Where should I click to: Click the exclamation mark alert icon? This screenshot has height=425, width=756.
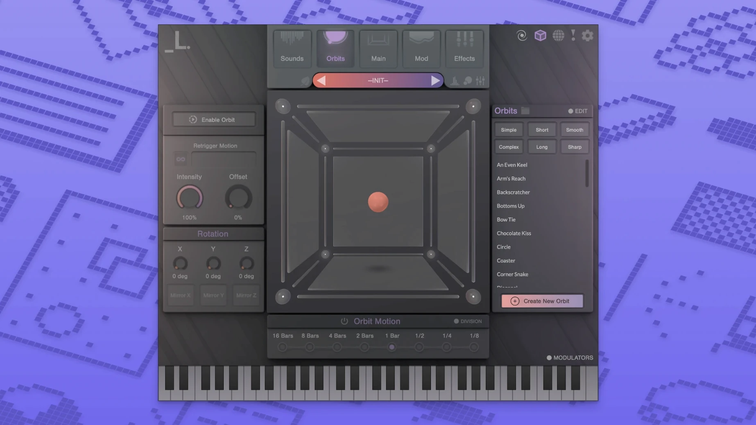(573, 35)
